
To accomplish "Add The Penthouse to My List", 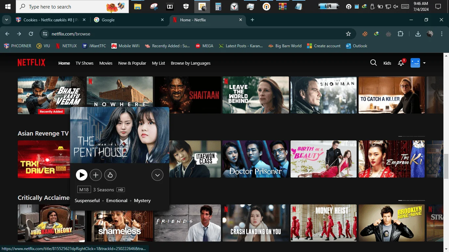I will (96, 175).
